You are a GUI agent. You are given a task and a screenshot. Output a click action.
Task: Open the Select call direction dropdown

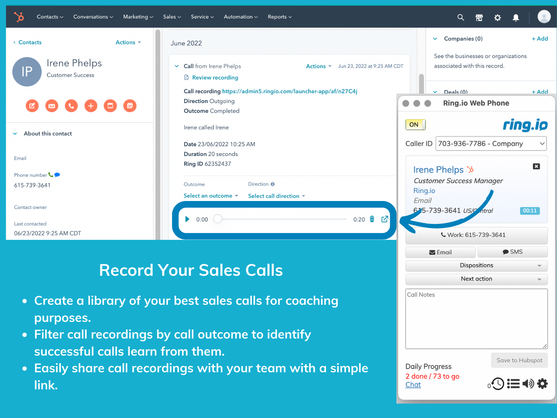coord(276,196)
